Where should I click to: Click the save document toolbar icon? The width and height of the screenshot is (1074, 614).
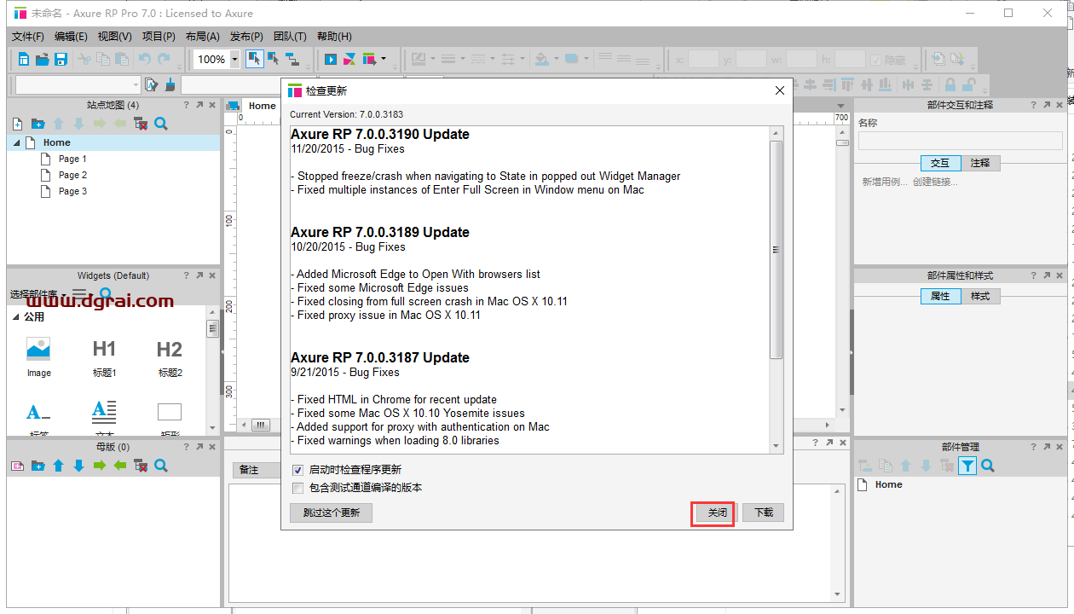(x=61, y=59)
